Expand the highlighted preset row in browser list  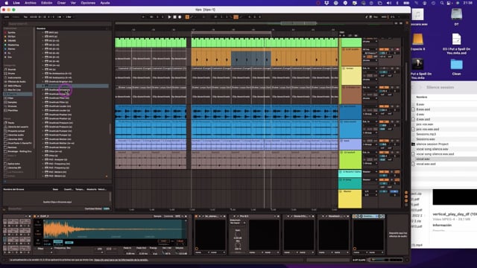click(x=43, y=86)
